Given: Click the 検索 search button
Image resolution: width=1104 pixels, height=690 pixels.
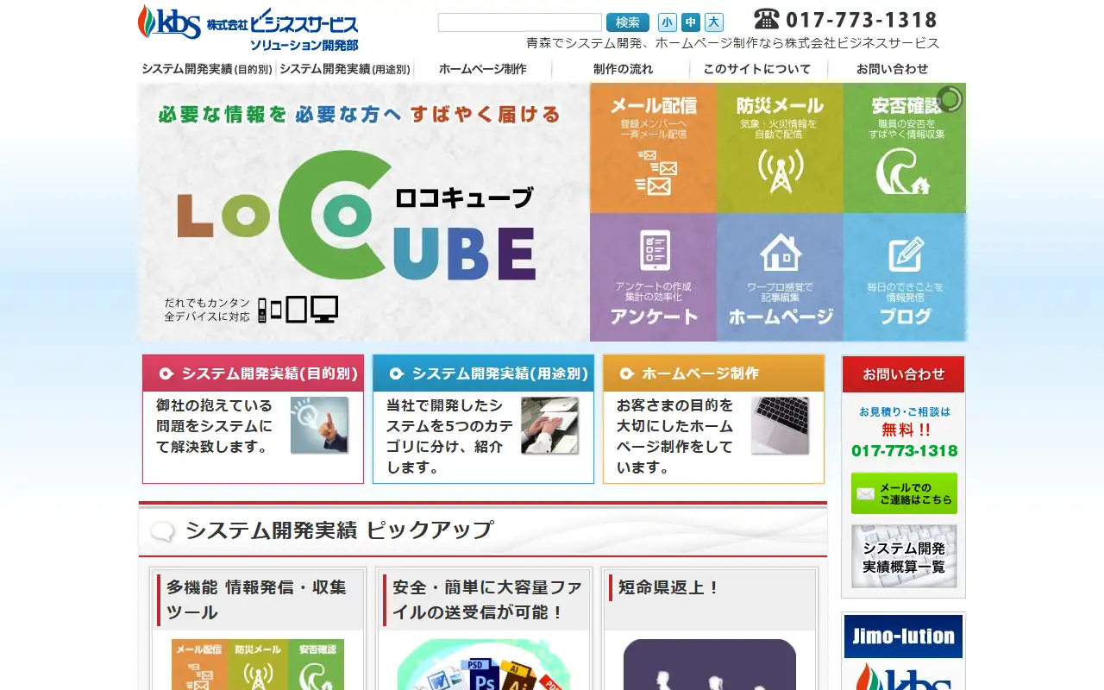Looking at the screenshot, I should tap(628, 22).
